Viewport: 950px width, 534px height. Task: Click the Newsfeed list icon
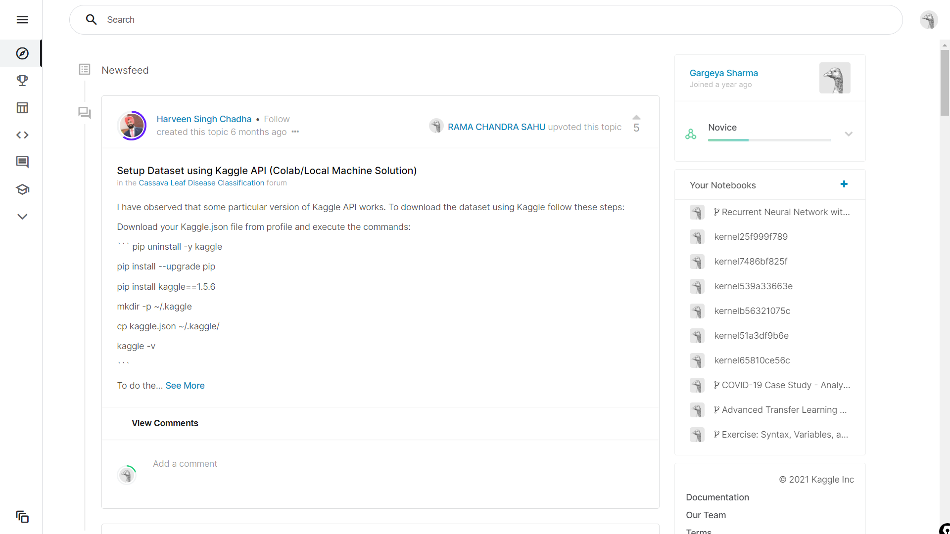pyautogui.click(x=85, y=69)
